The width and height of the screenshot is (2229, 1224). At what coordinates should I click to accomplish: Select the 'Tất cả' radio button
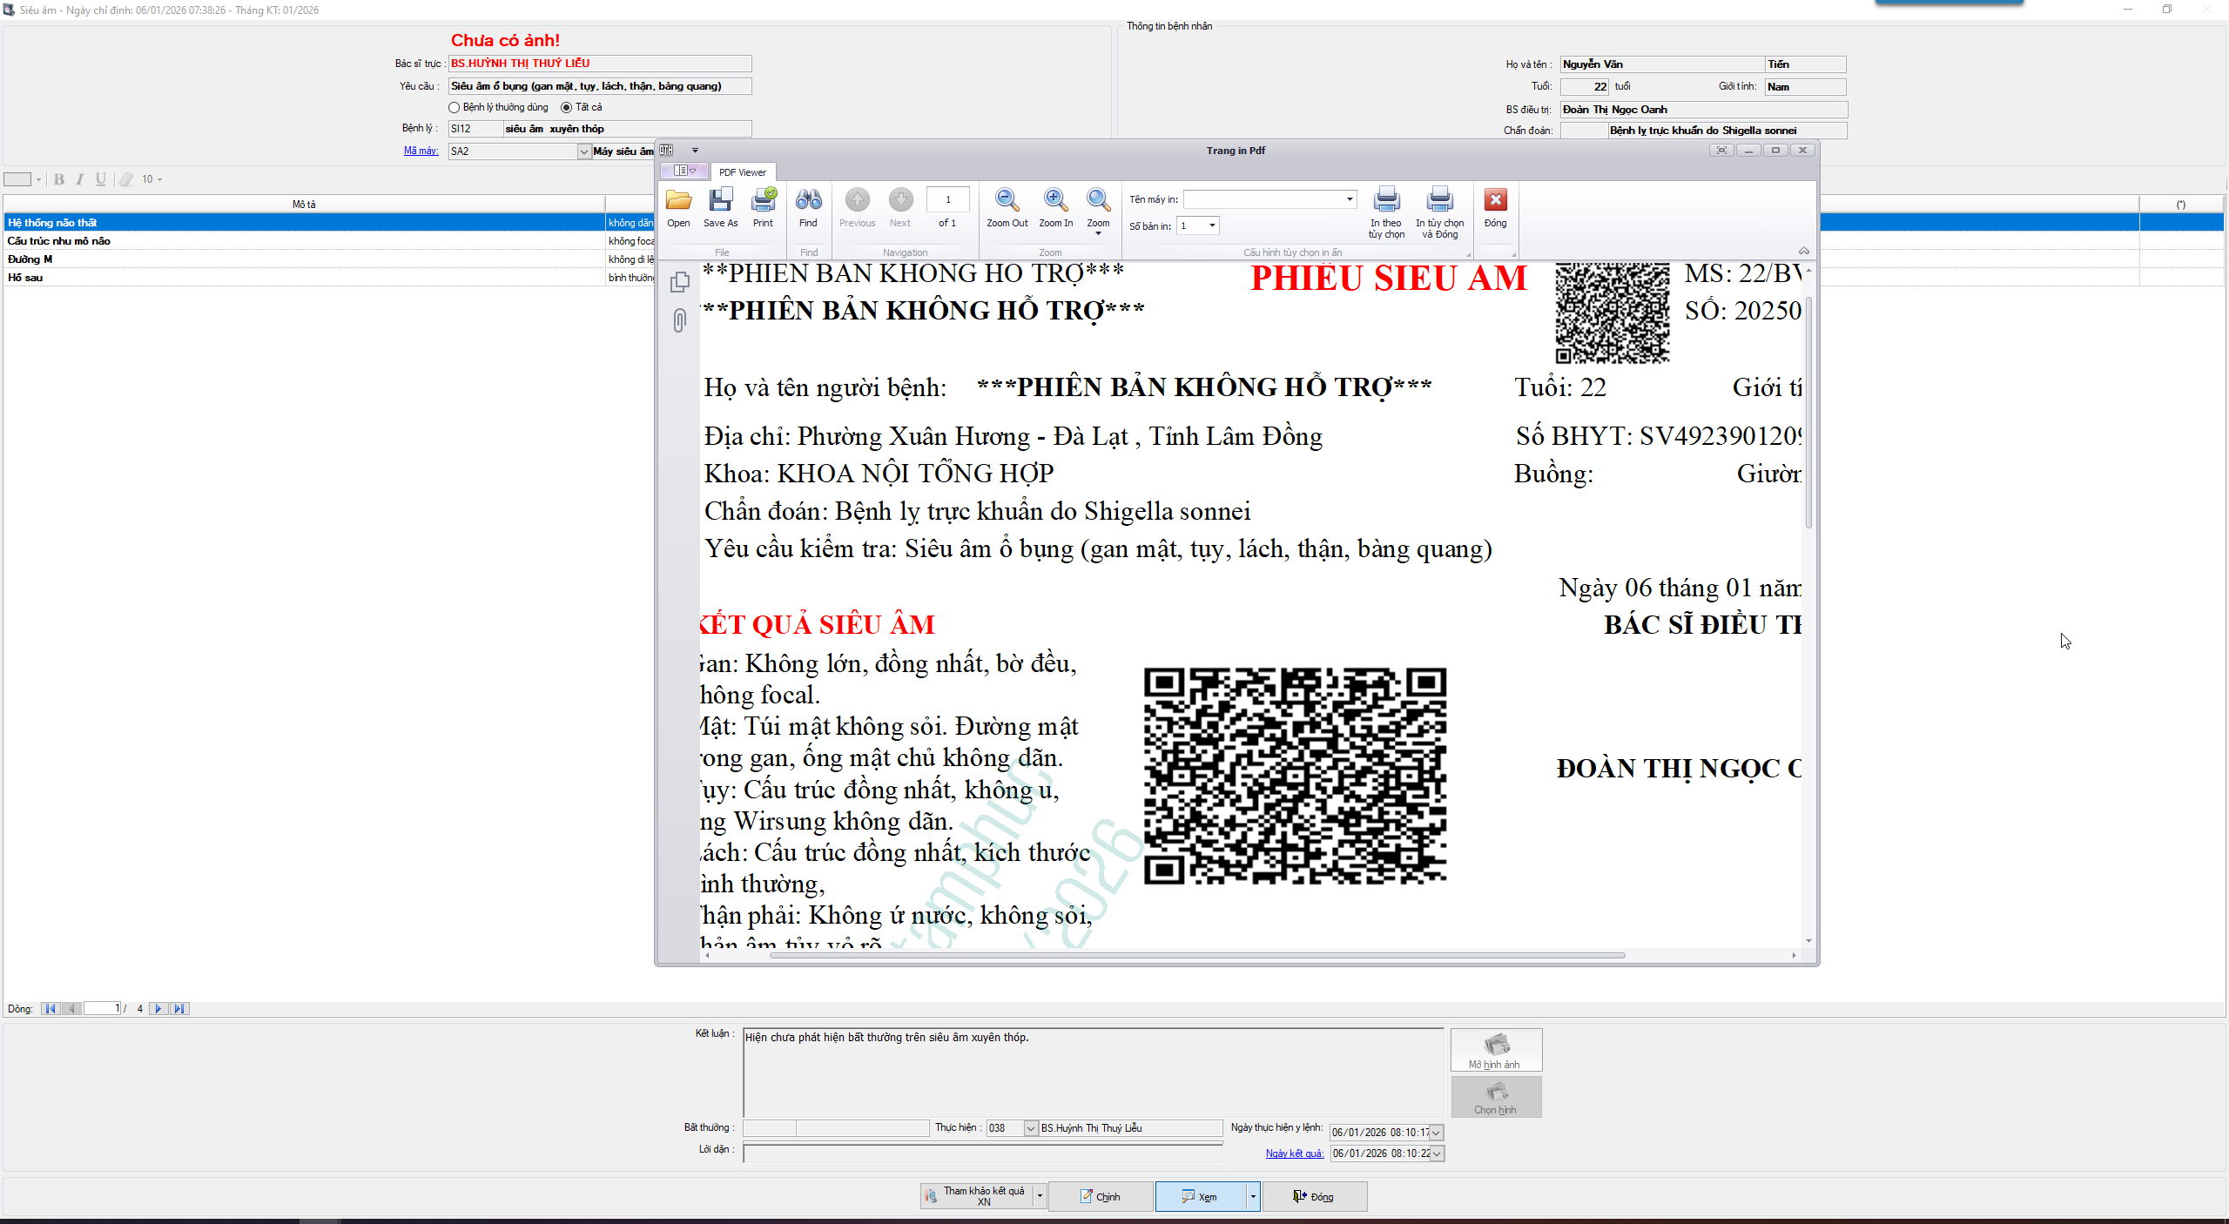[x=566, y=108]
